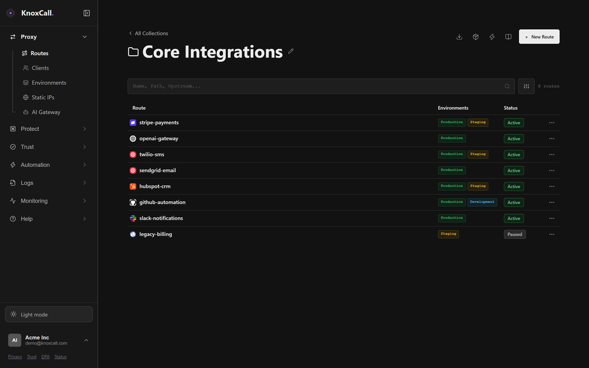The width and height of the screenshot is (589, 368).
Task: Open the Acme Inc account menu
Action: point(49,340)
